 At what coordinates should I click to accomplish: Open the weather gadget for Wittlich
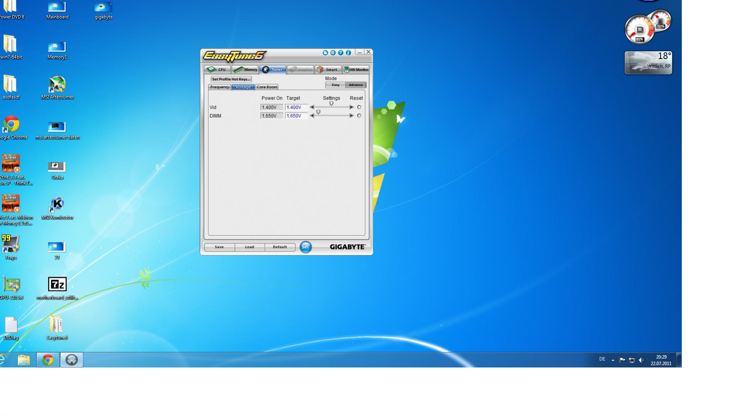[x=648, y=62]
